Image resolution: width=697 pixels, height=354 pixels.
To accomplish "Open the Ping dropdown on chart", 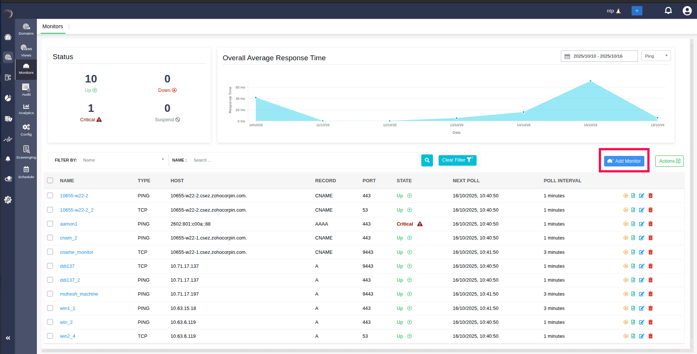I will coord(656,56).
